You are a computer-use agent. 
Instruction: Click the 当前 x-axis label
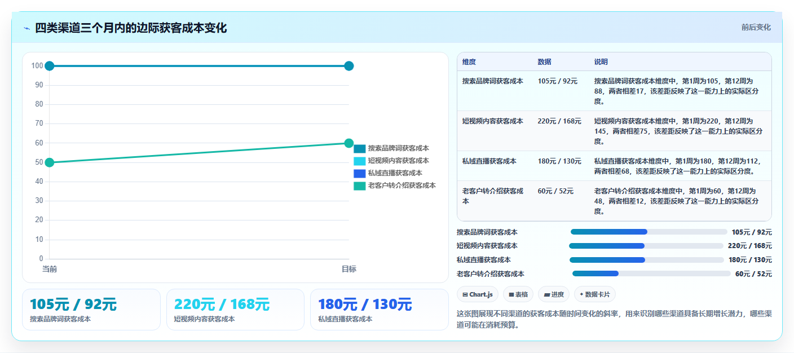(50, 270)
